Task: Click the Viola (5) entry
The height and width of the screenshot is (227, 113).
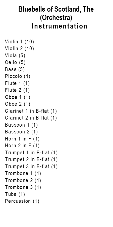Action: (15, 55)
